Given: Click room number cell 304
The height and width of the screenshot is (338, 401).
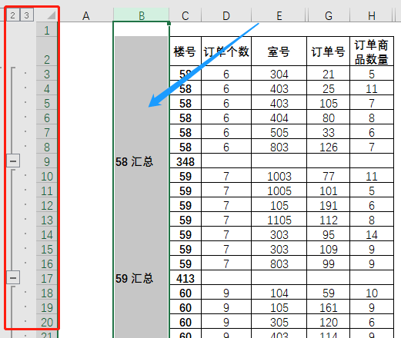Looking at the screenshot, I should click(279, 74).
